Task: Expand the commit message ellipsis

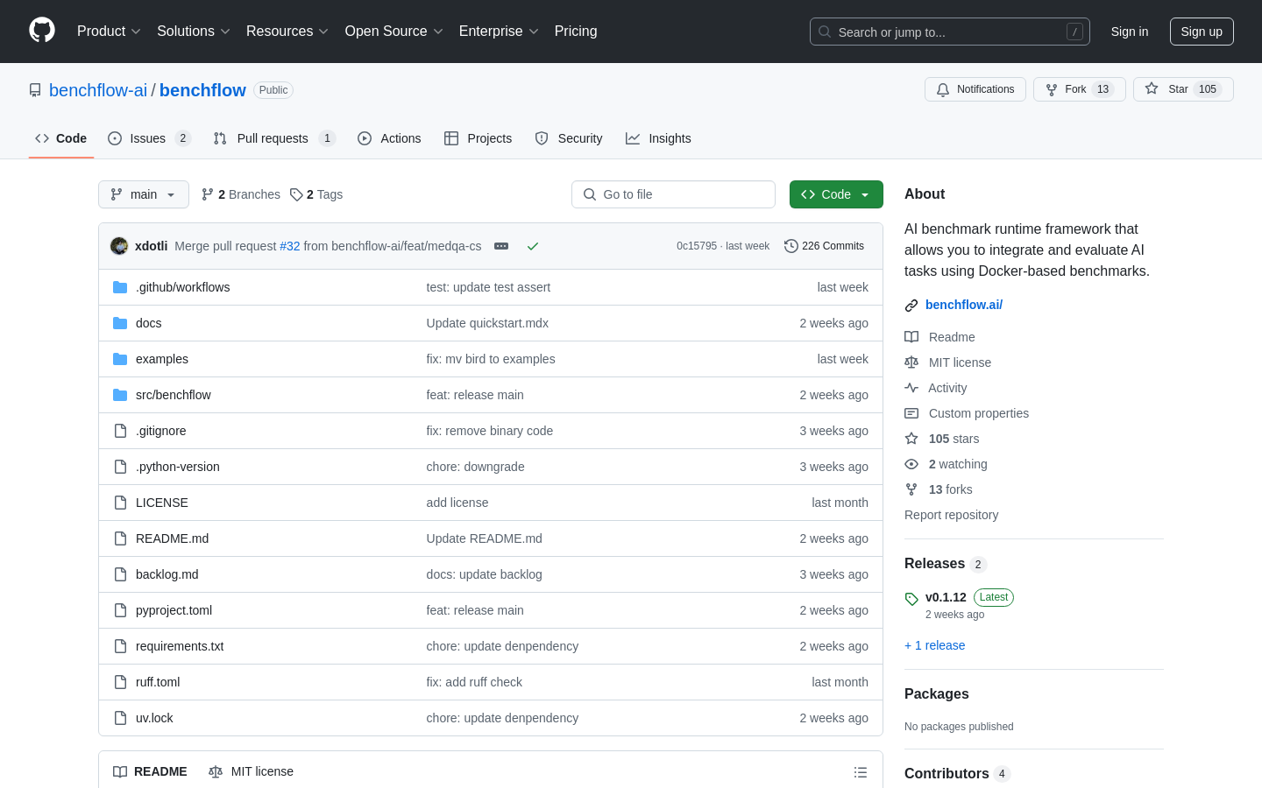Action: 501,246
